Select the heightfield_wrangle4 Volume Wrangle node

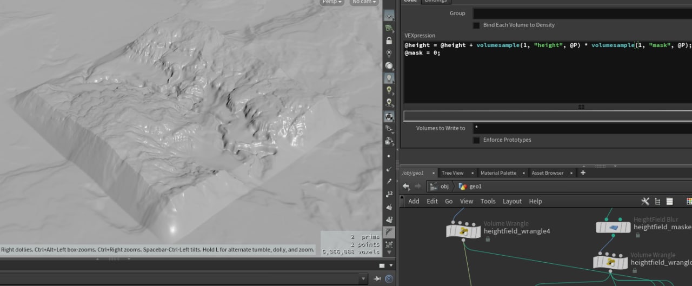point(463,231)
